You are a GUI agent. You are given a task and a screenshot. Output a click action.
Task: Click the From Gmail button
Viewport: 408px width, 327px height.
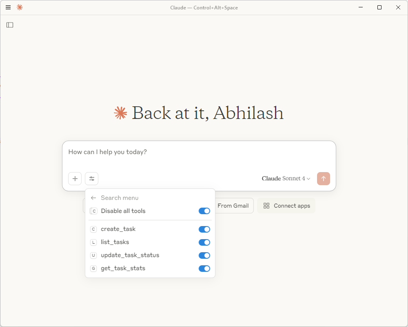[x=234, y=206]
